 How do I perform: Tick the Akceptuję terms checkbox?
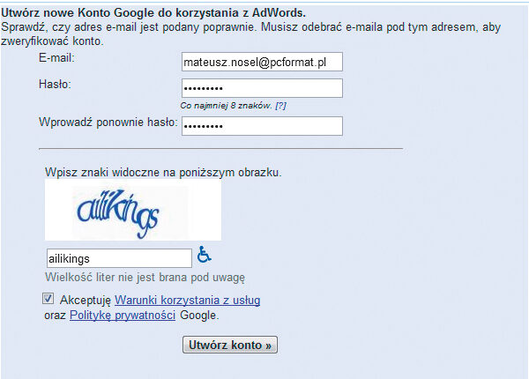(x=48, y=300)
